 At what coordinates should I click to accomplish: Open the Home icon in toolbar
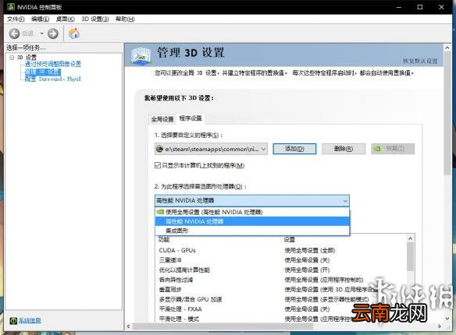point(74,33)
